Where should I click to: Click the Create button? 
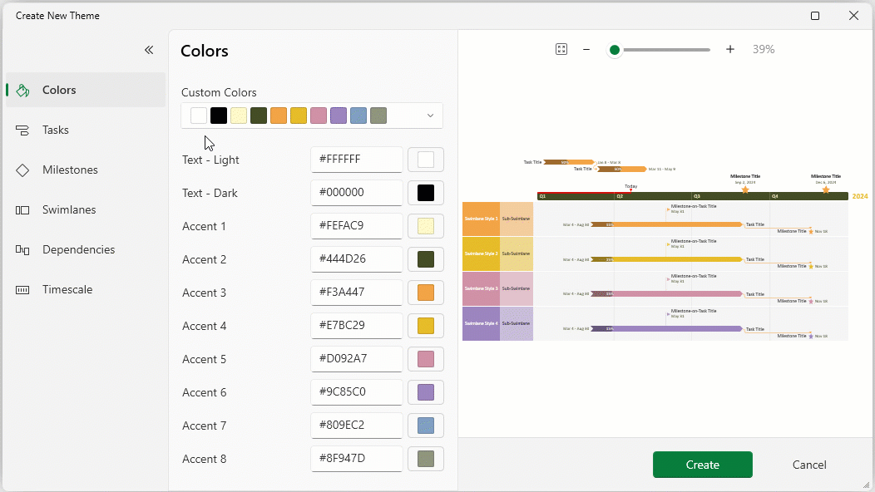[x=702, y=465]
